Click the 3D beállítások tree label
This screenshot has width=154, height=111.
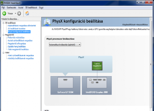pos(10,23)
